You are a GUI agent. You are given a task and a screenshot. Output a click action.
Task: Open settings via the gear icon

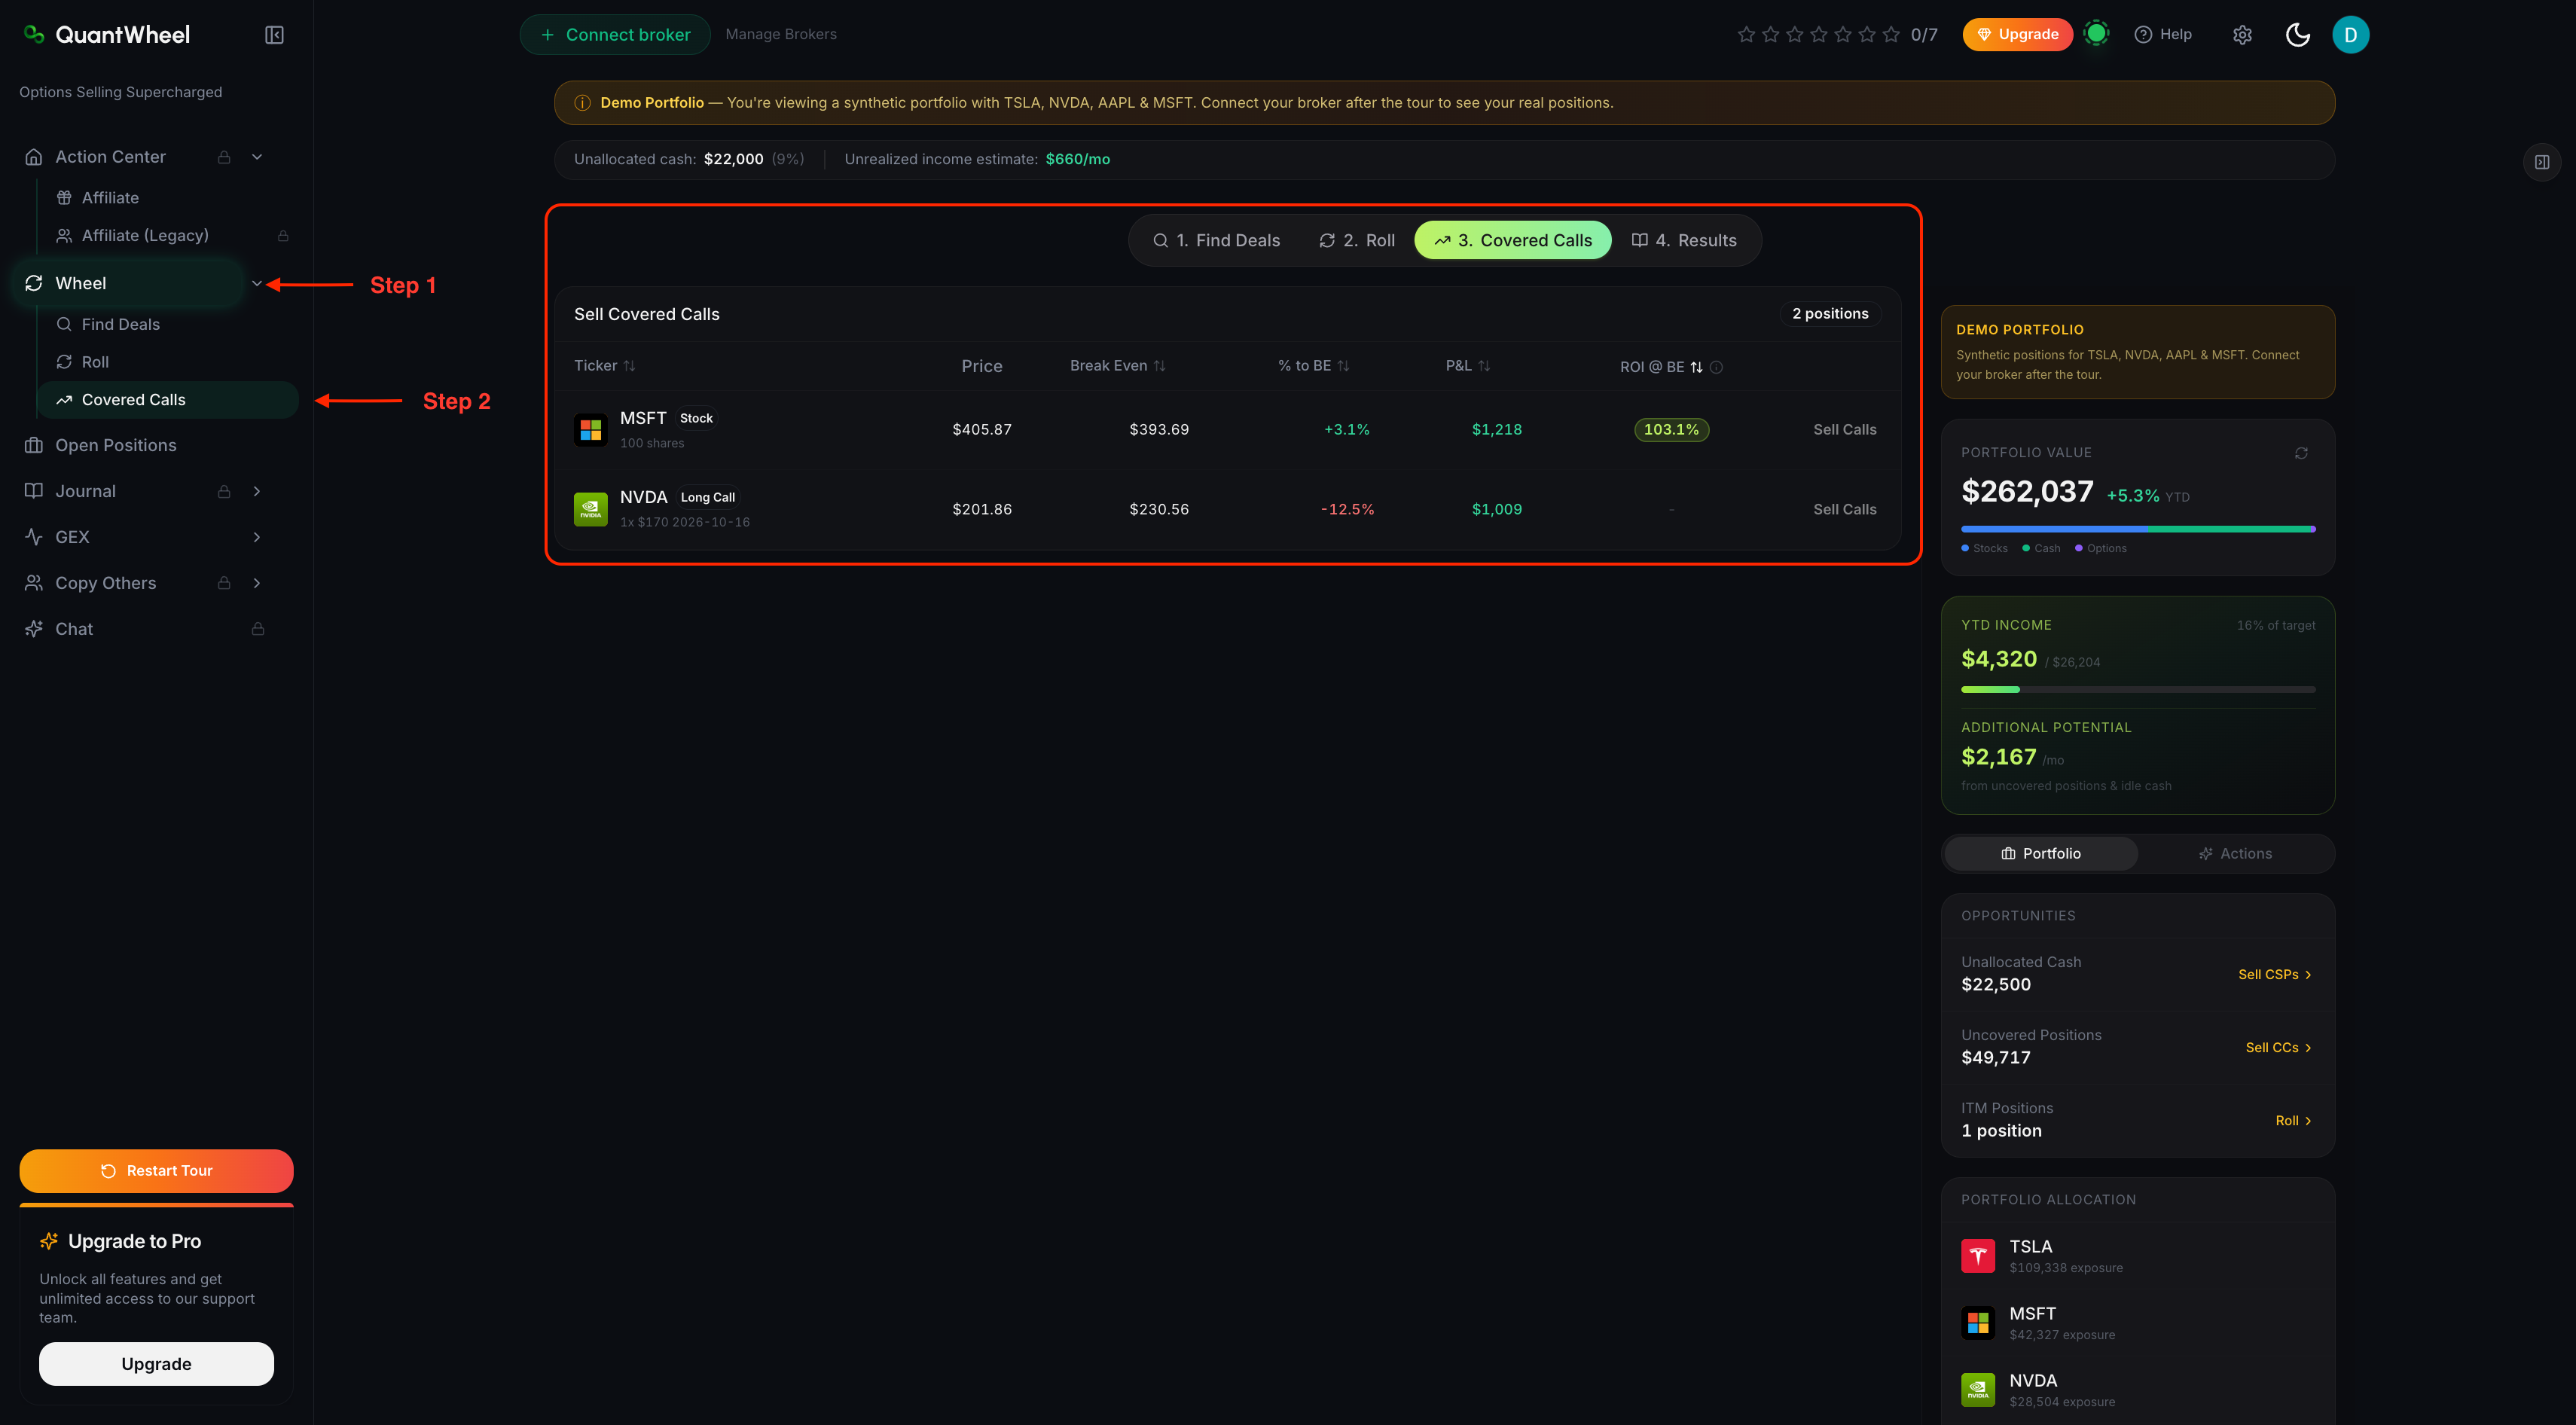2242,35
